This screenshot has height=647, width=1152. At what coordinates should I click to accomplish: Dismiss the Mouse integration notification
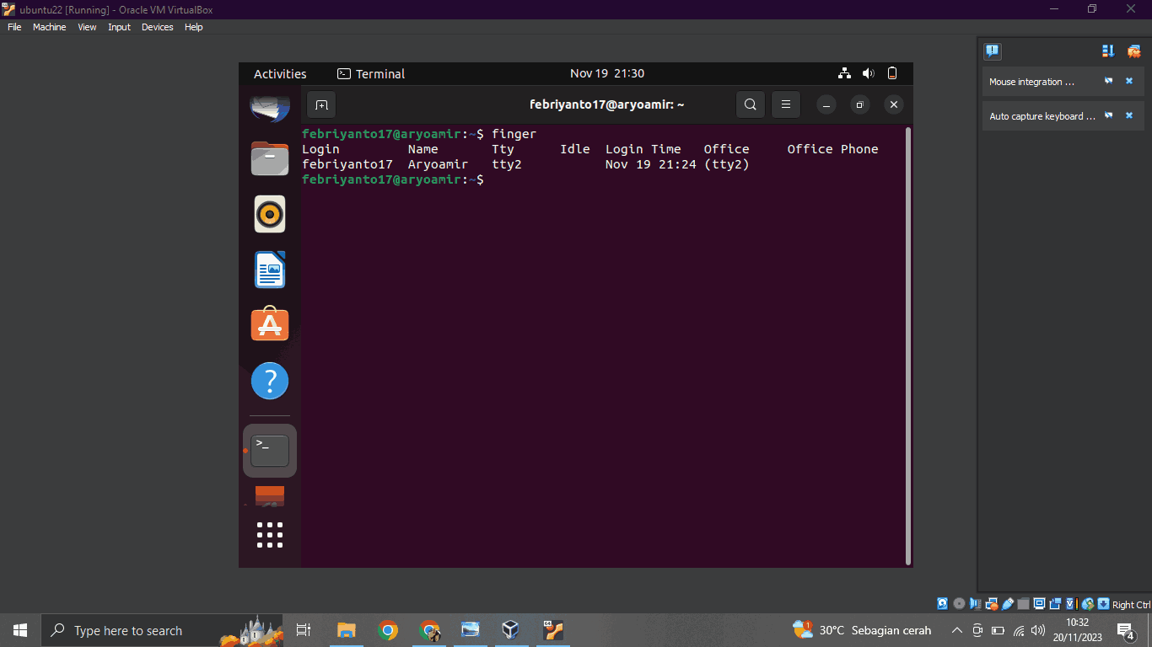[x=1129, y=82]
